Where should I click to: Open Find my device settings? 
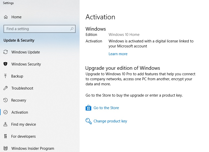24,124
